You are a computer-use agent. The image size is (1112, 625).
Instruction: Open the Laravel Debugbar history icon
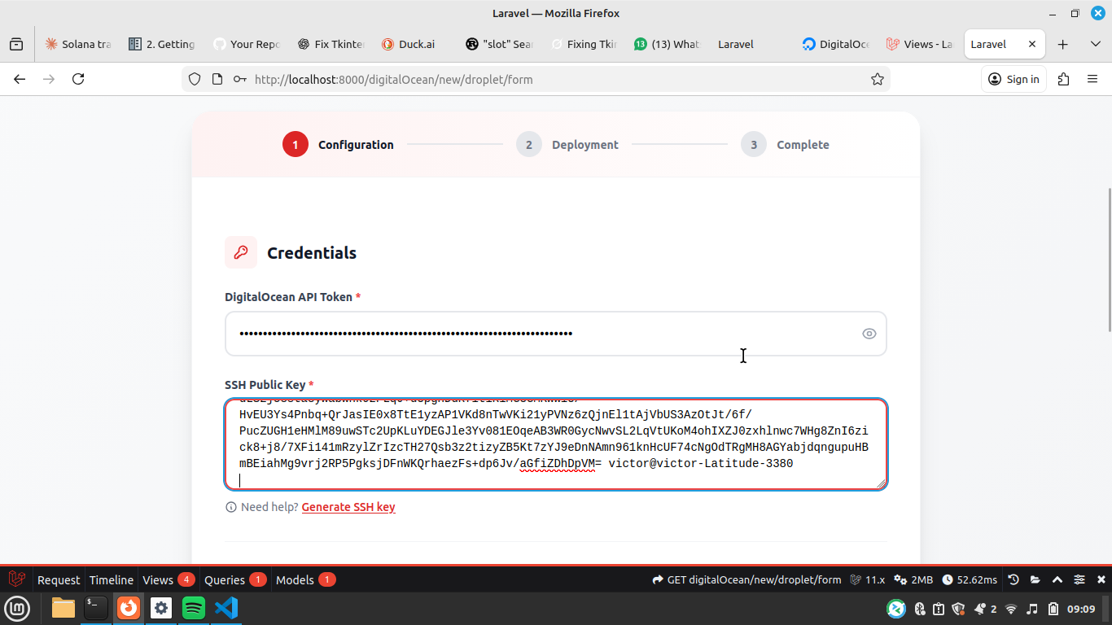(1013, 579)
